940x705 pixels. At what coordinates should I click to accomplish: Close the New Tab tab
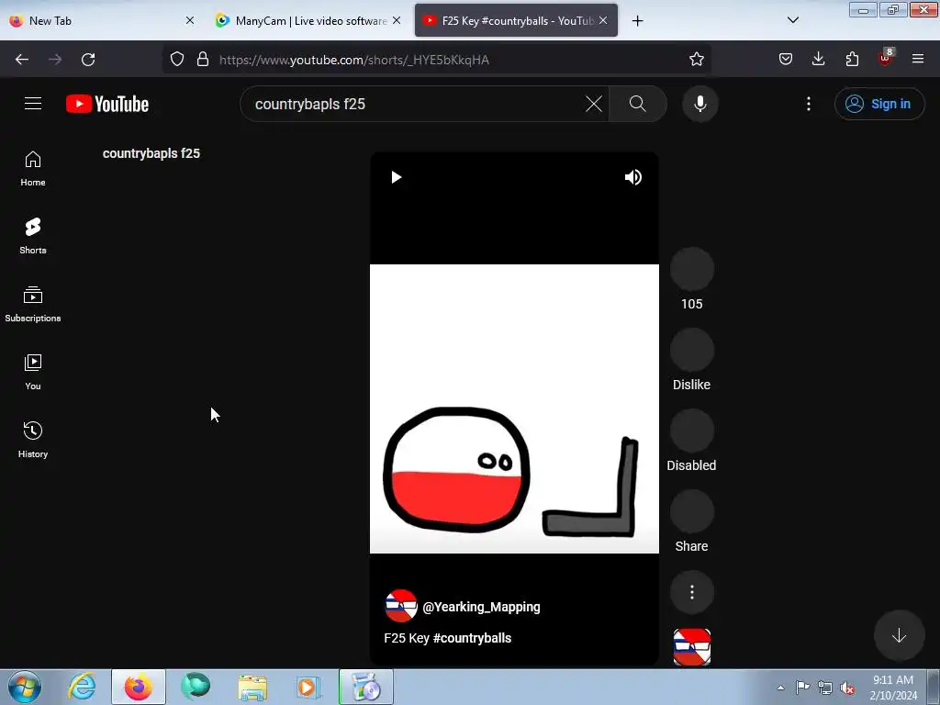(x=189, y=20)
